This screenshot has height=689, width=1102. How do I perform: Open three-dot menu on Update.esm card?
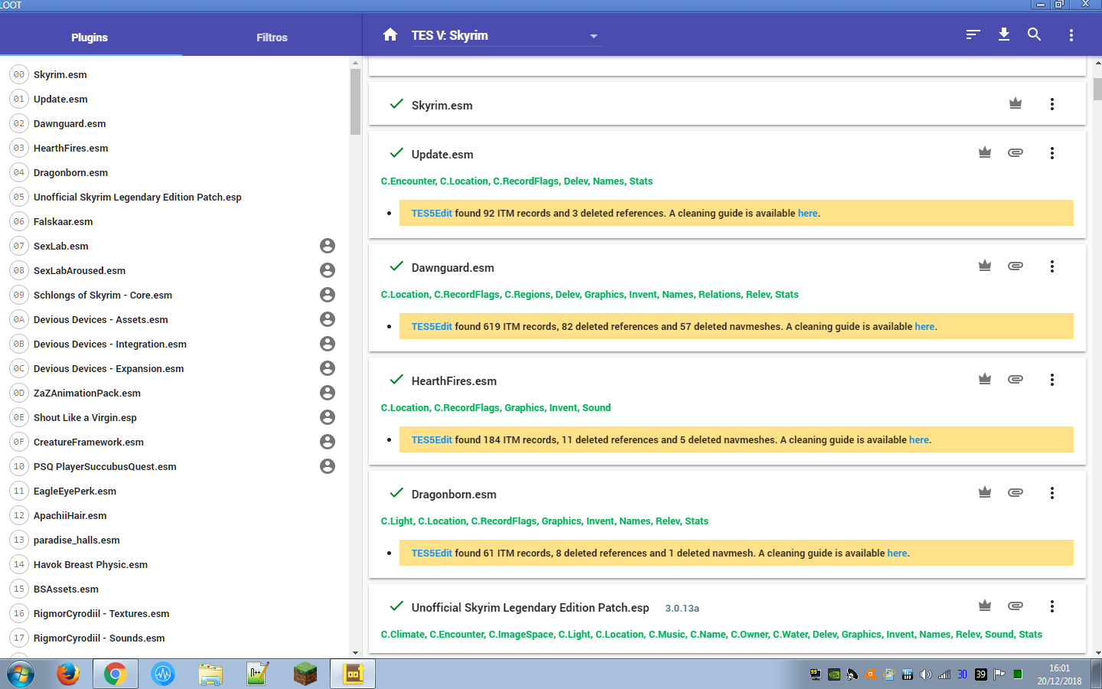[1052, 153]
